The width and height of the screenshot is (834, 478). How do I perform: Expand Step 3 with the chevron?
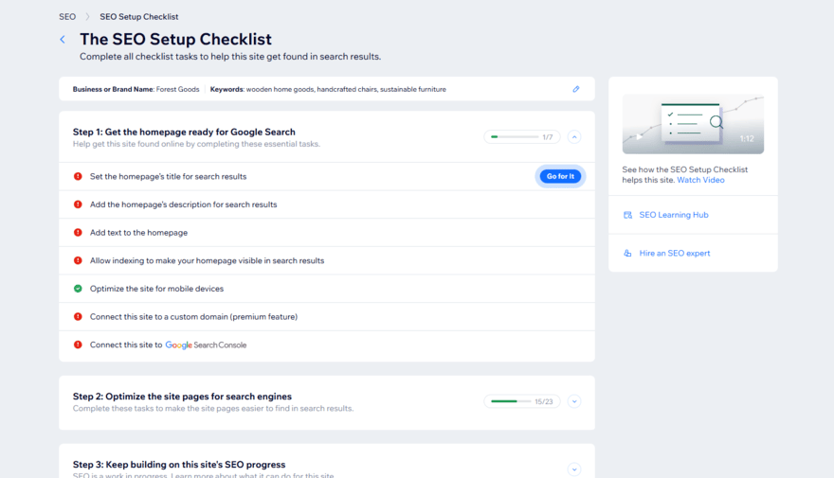point(574,469)
